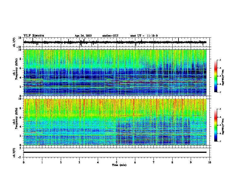Click the ch.3 flat voltage trace

click(115, 152)
